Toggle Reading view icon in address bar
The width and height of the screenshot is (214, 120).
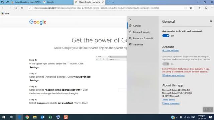[186, 8]
